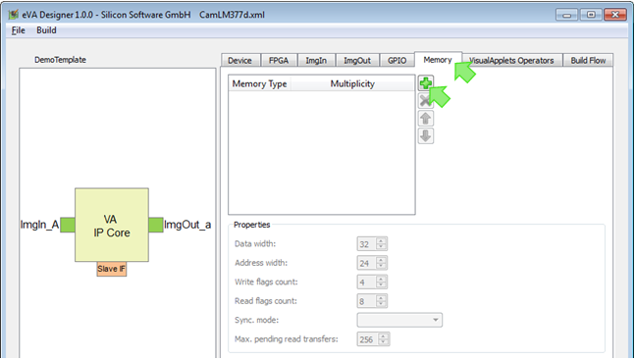Click the Slave IF block

coord(112,269)
